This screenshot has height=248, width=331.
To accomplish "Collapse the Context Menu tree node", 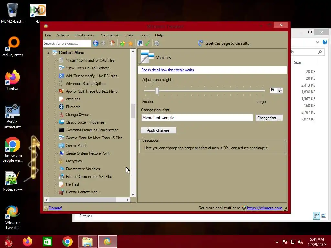I will (48, 53).
